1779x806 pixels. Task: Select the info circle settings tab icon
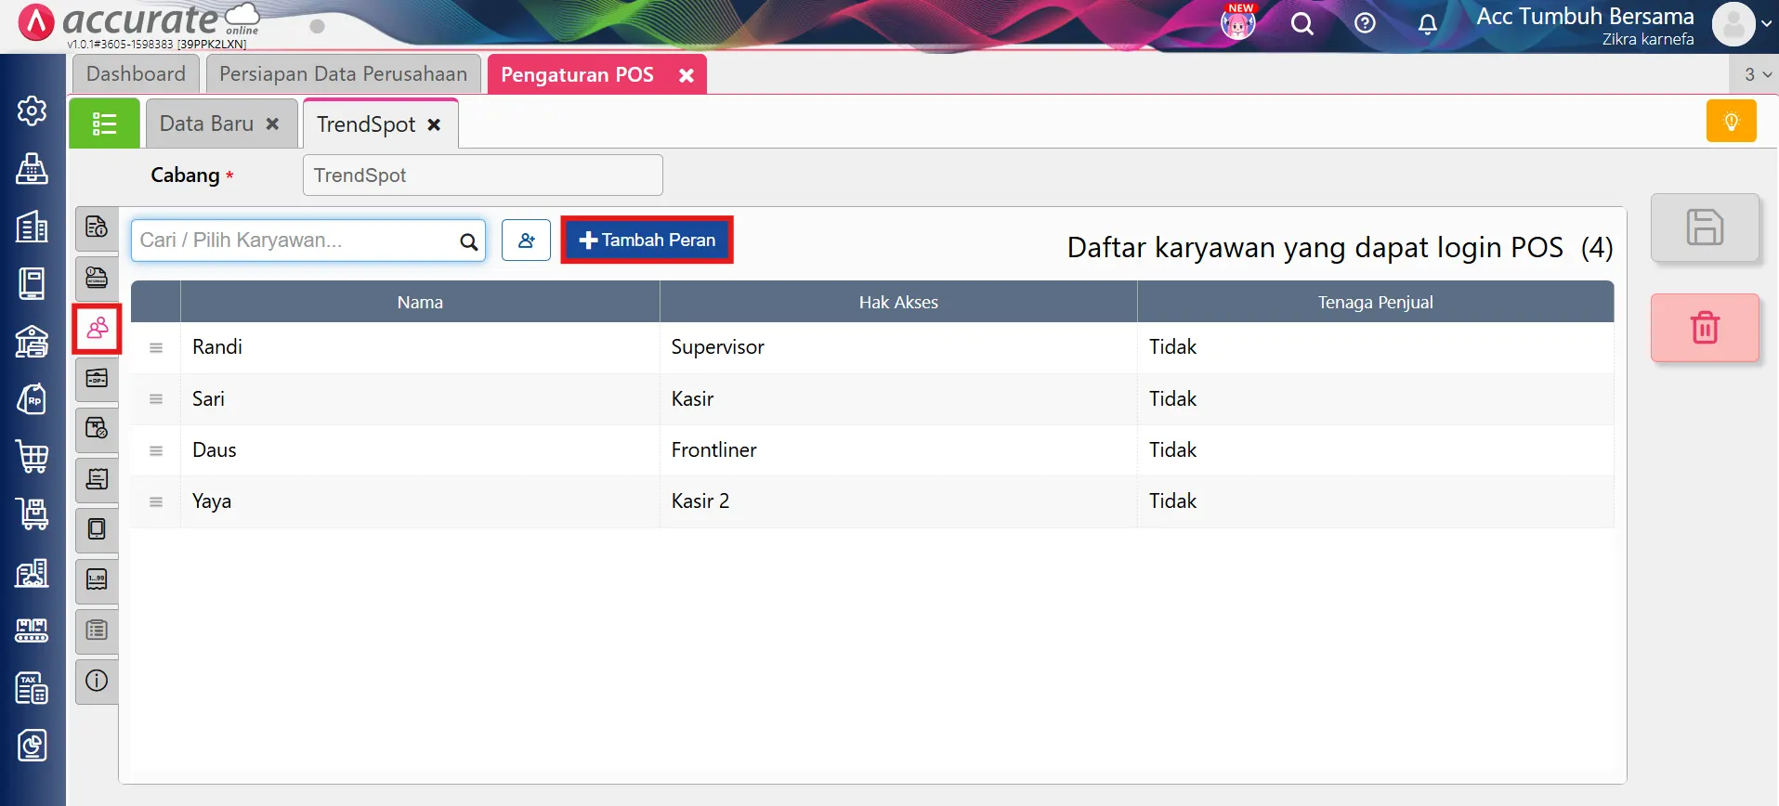97,681
